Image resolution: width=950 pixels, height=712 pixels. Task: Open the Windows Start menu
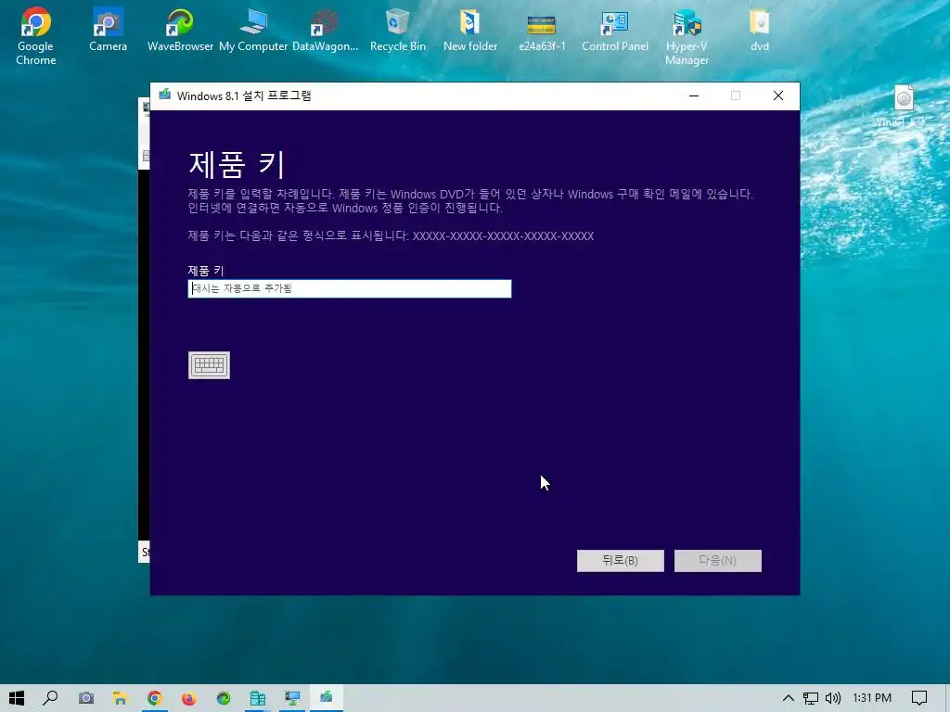[17, 698]
